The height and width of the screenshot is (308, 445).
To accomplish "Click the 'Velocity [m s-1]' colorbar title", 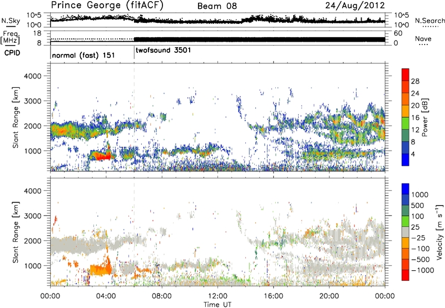I will [x=439, y=232].
